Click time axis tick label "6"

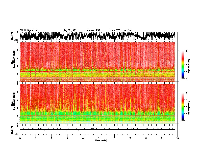pos(115,138)
